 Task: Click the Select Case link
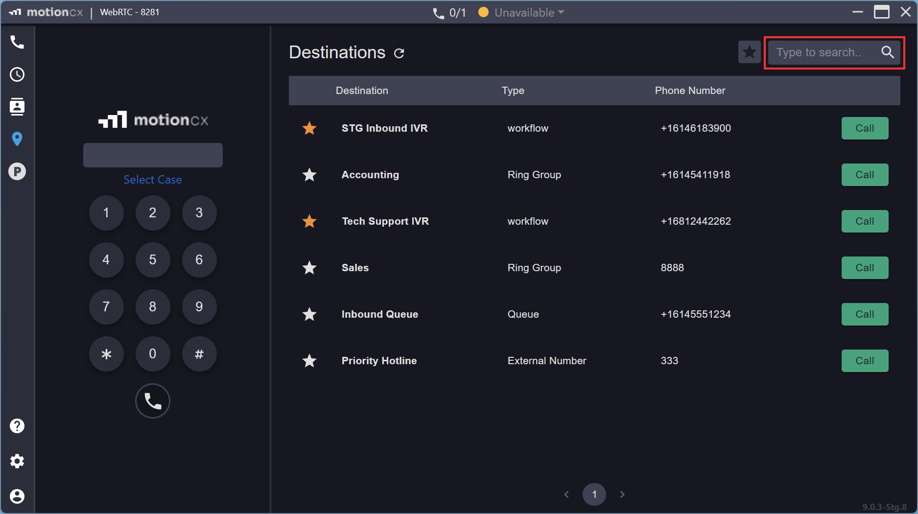[x=153, y=180]
